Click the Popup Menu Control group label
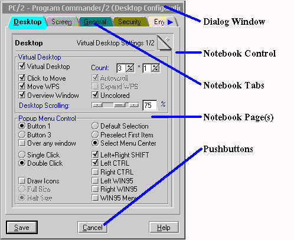The width and height of the screenshot is (294, 240). coord(47,119)
